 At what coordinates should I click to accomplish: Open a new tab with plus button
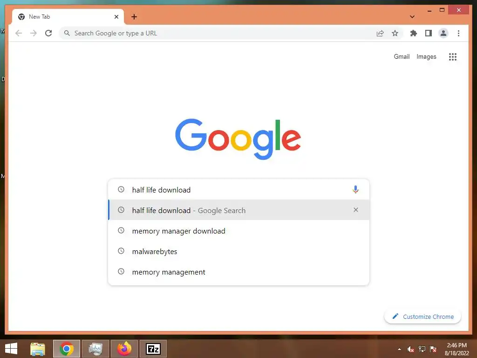coord(134,17)
